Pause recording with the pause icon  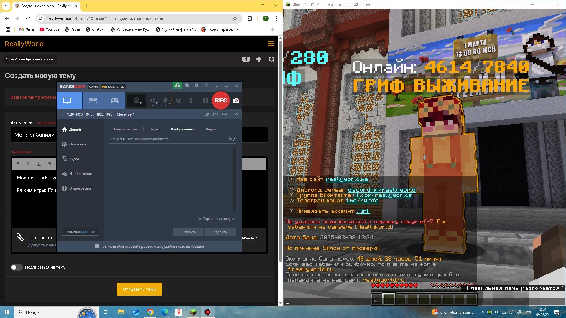click(205, 101)
